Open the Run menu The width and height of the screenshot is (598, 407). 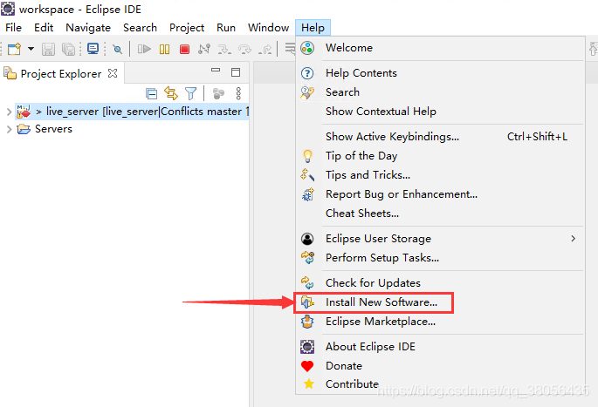click(226, 28)
